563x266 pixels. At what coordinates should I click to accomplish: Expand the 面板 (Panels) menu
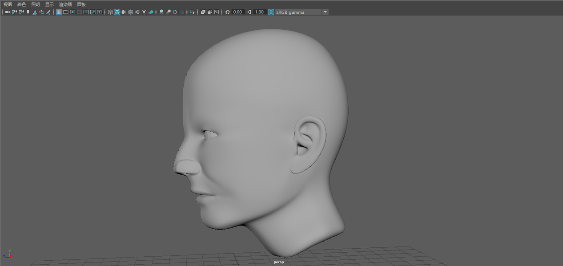point(81,4)
